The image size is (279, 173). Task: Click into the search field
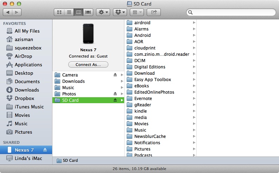pyautogui.click(x=231, y=12)
